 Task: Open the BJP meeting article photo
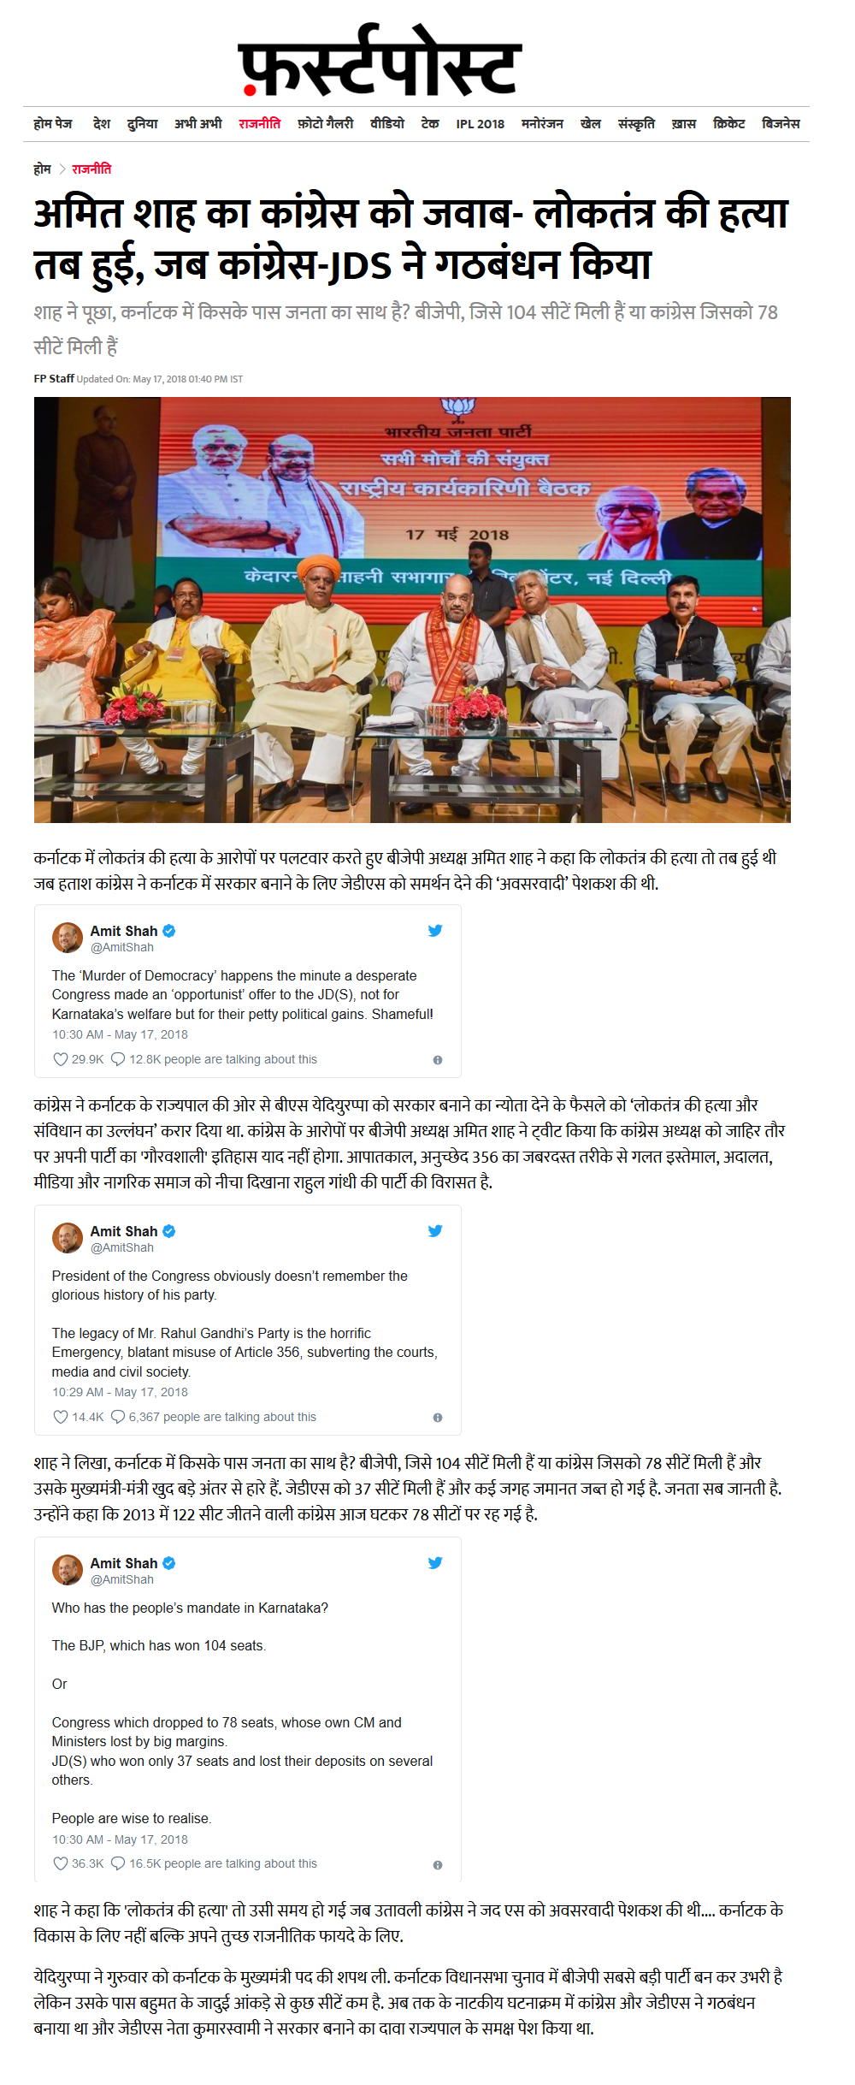412,610
